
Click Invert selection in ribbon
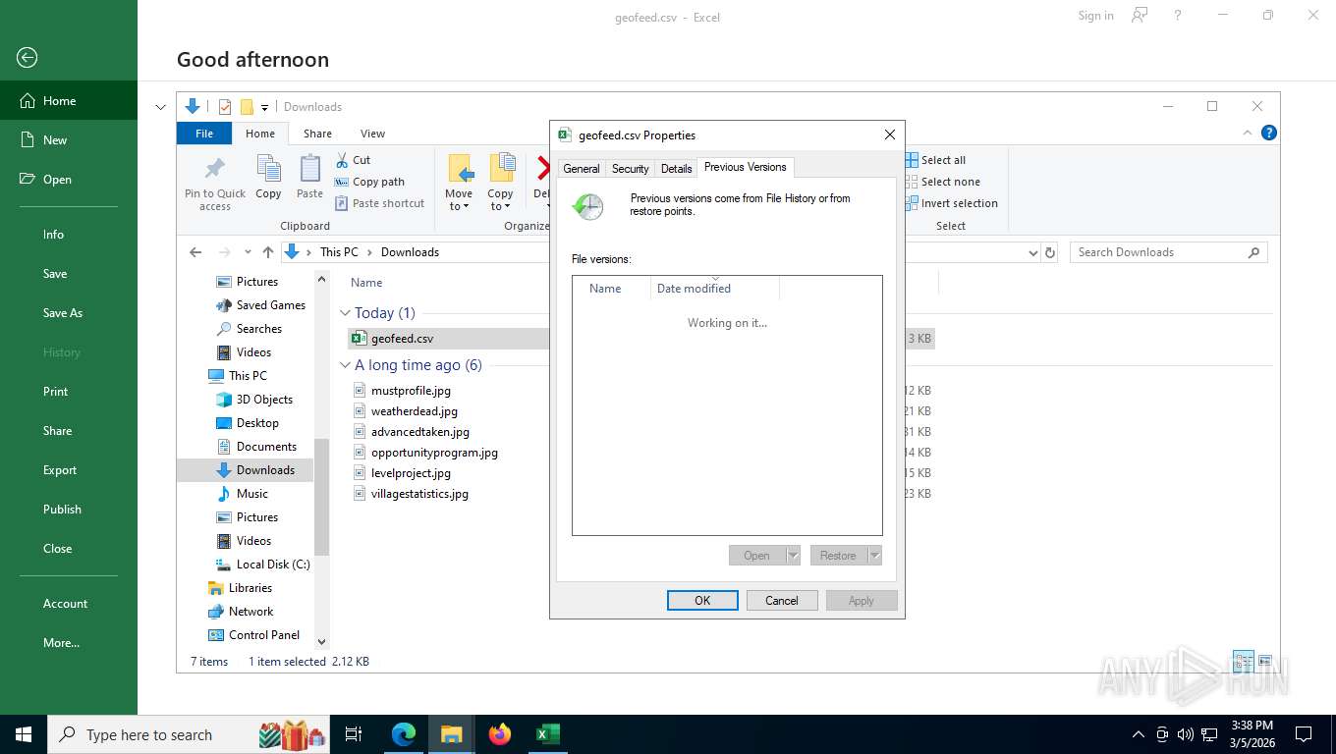tap(951, 203)
